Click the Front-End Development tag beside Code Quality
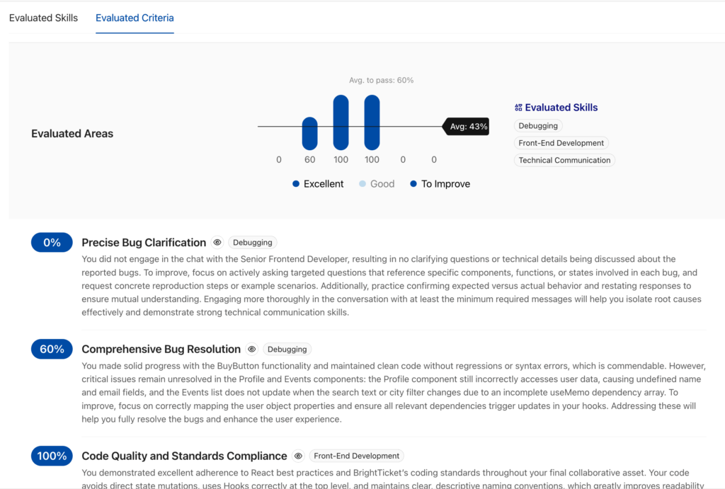The image size is (725, 489). point(357,456)
